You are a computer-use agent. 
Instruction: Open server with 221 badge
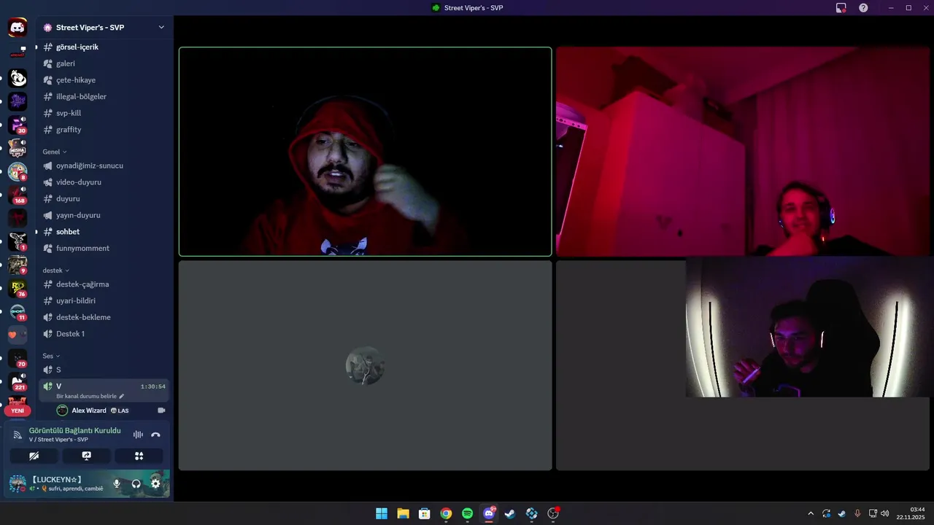[18, 381]
